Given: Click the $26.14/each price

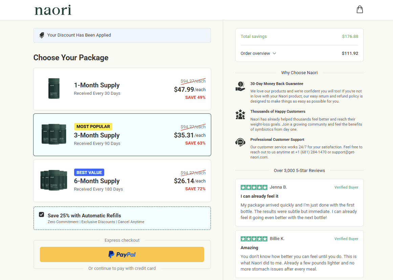Looking at the screenshot, I should point(190,181).
